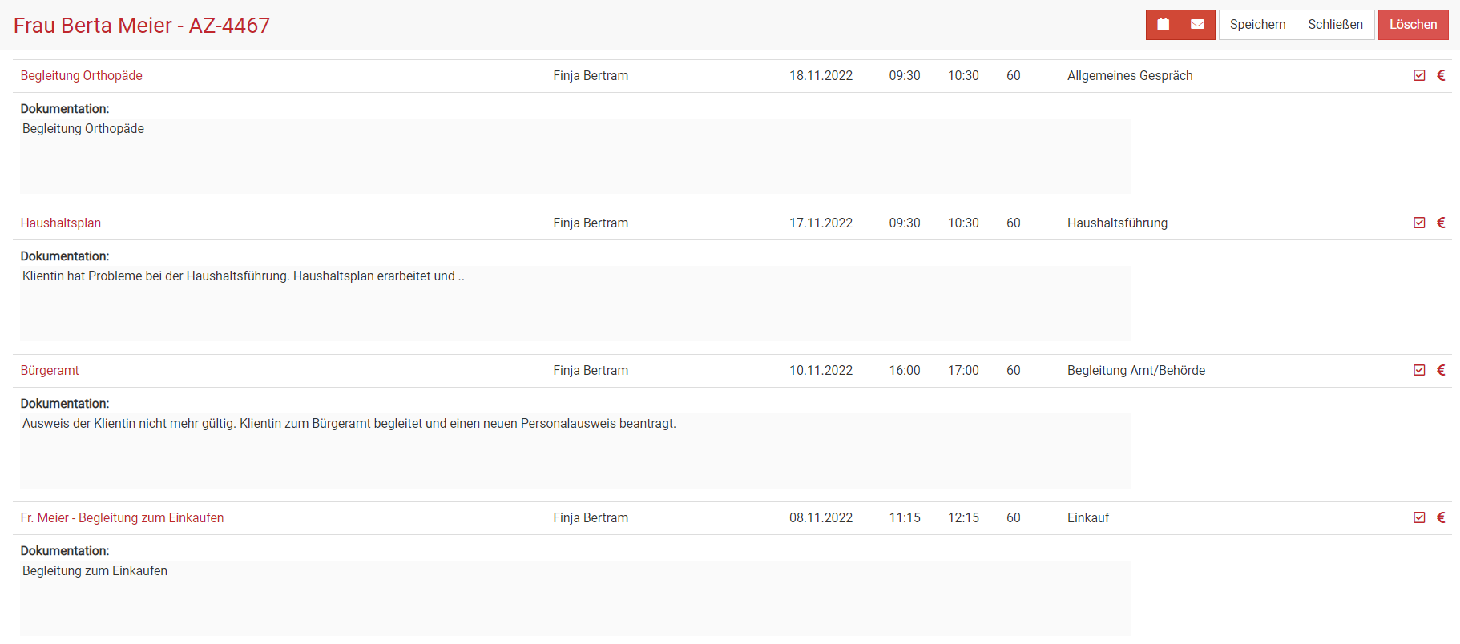Click the calendar icon button
Image resolution: width=1460 pixels, height=644 pixels.
[x=1163, y=25]
